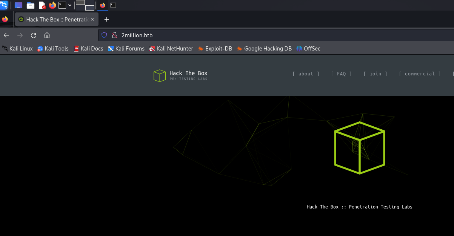Screen dimensions: 454x236
Task: Go to the Firefox home page
Action: pyautogui.click(x=47, y=35)
